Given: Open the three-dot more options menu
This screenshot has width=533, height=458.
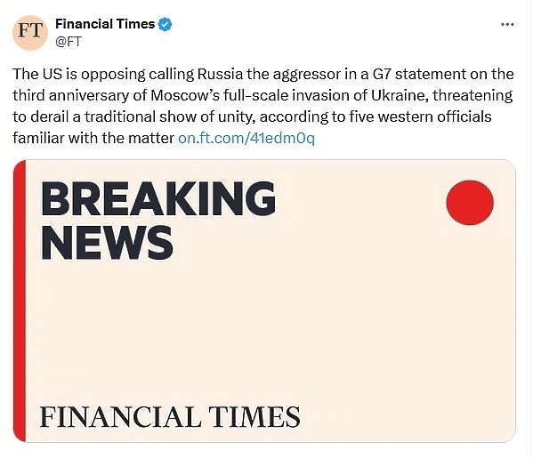Looking at the screenshot, I should (507, 25).
